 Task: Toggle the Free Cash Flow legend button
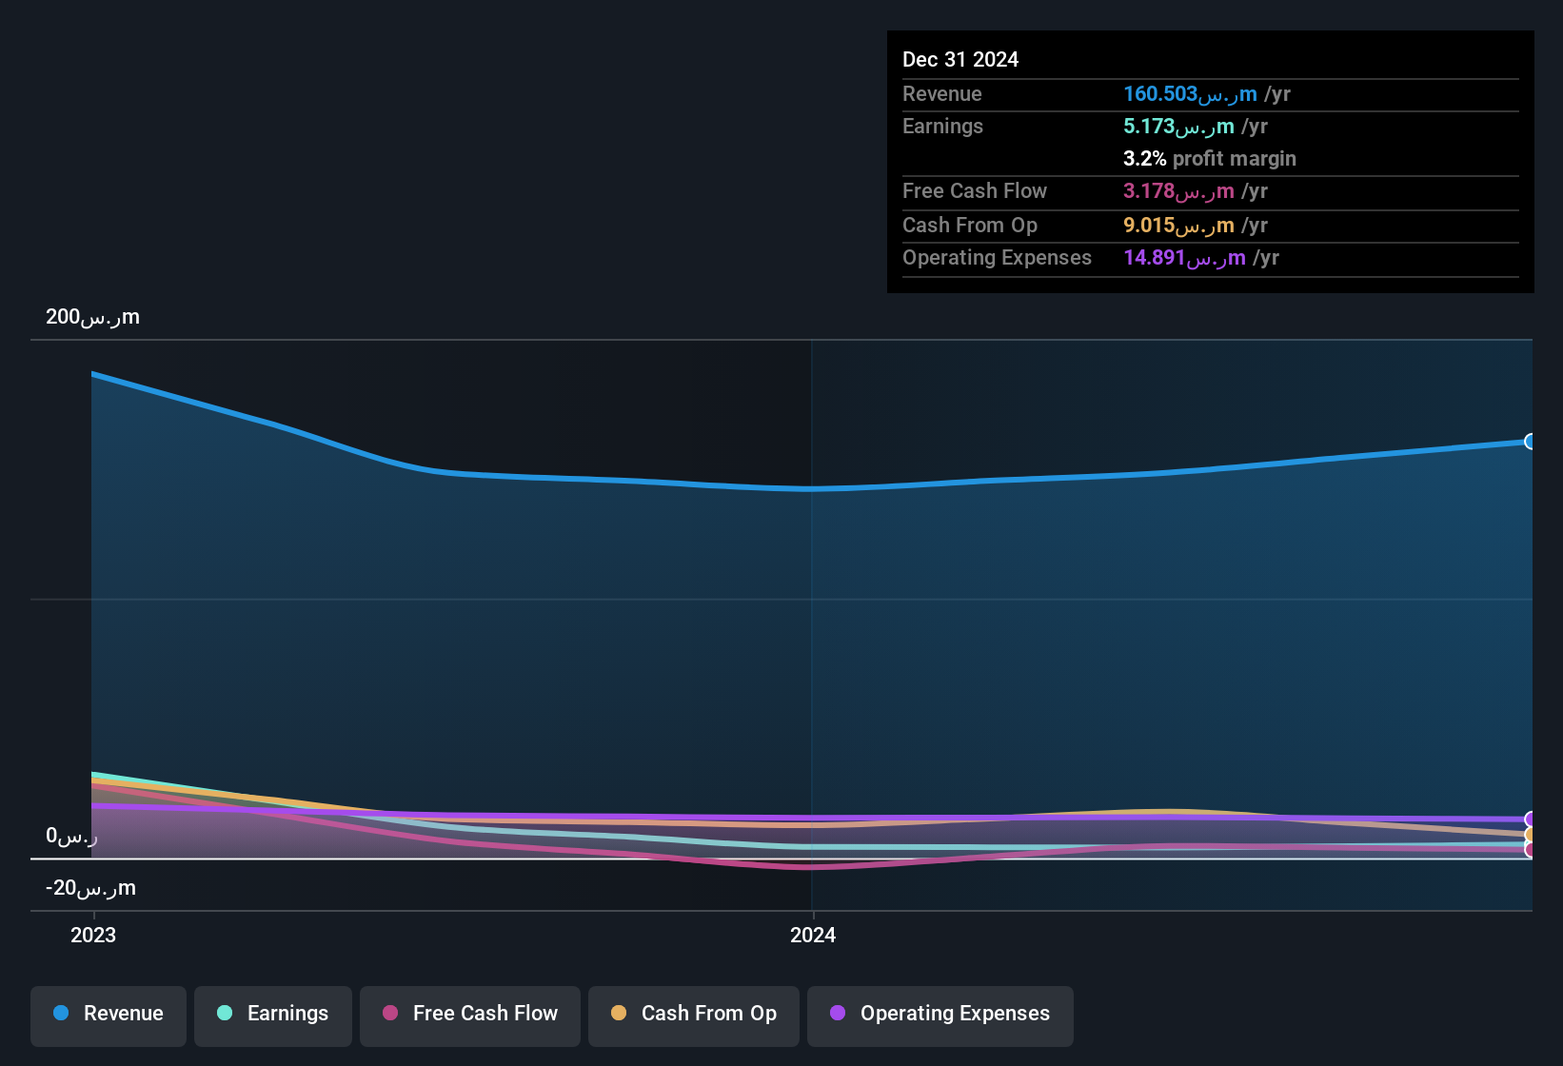pos(470,1017)
